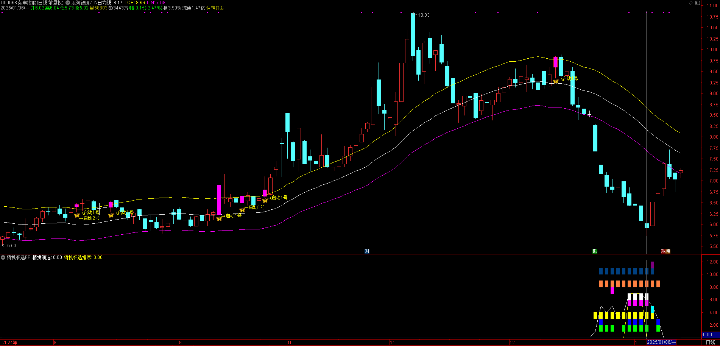Viewport: 720px width, 346px height.
Task: Click the 开6.02 open price value
Action: click(x=37, y=8)
